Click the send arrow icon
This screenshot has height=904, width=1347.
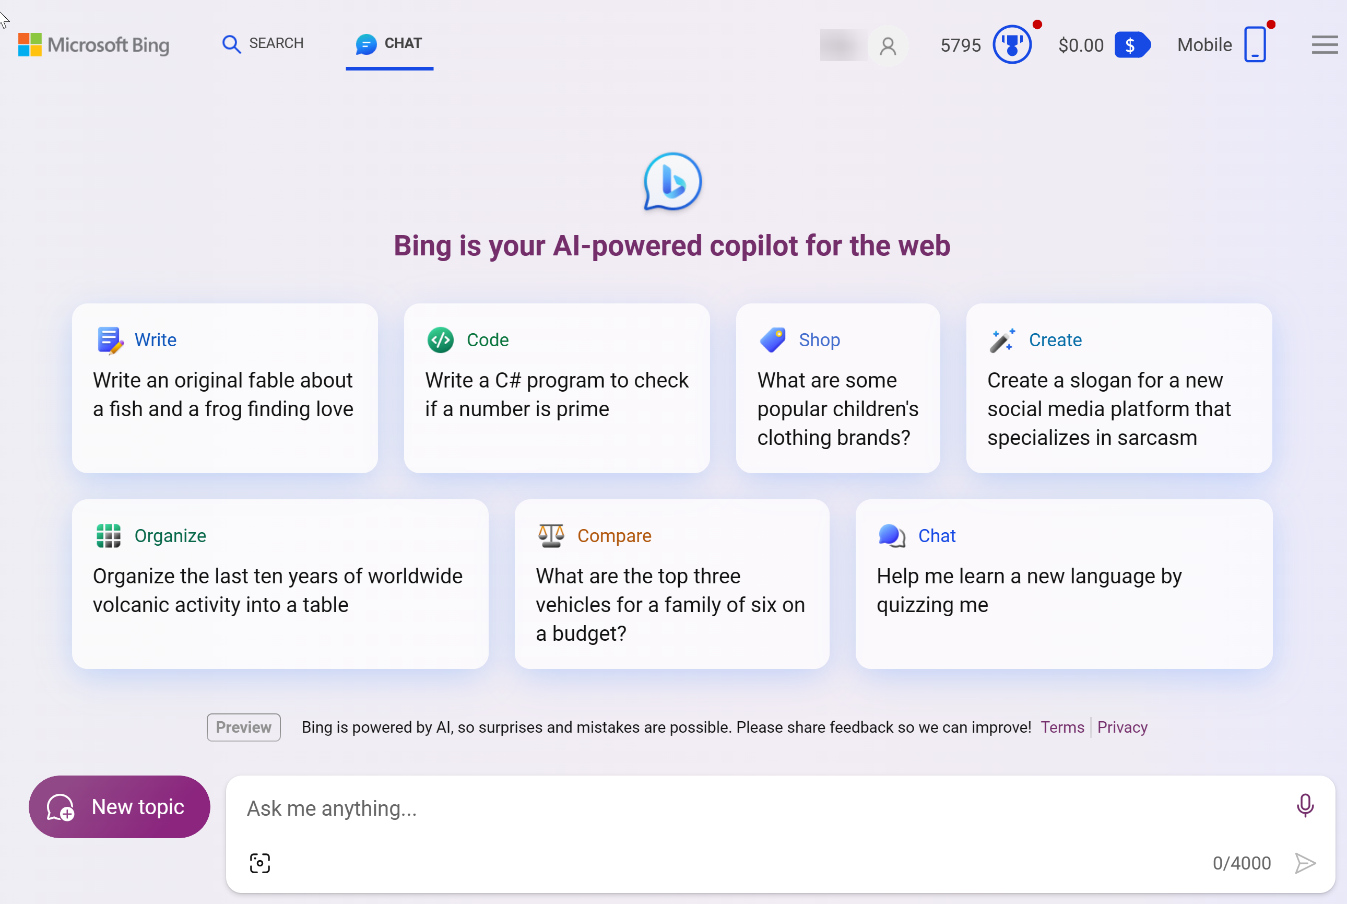click(x=1305, y=863)
